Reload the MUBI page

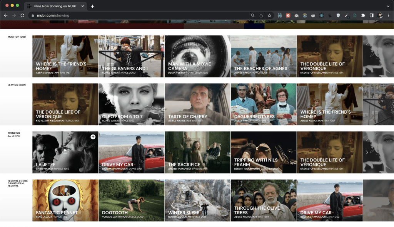[23, 15]
